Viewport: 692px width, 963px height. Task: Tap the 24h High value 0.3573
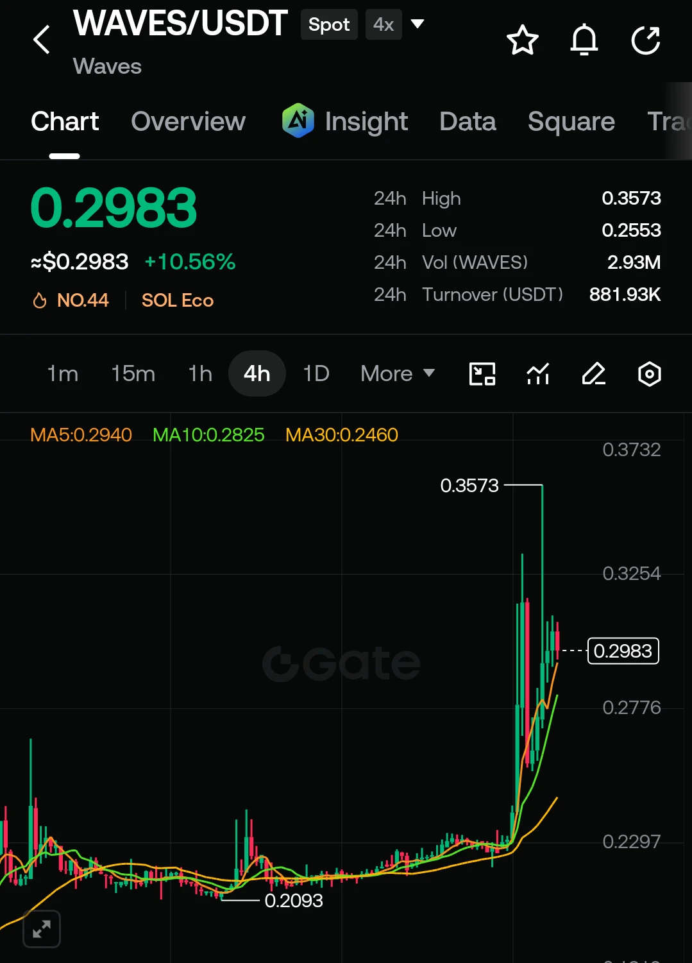(x=631, y=198)
